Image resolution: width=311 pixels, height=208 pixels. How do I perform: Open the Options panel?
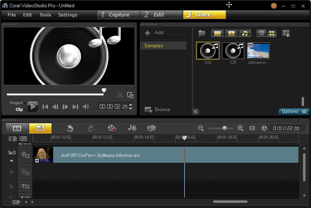pos(294,112)
